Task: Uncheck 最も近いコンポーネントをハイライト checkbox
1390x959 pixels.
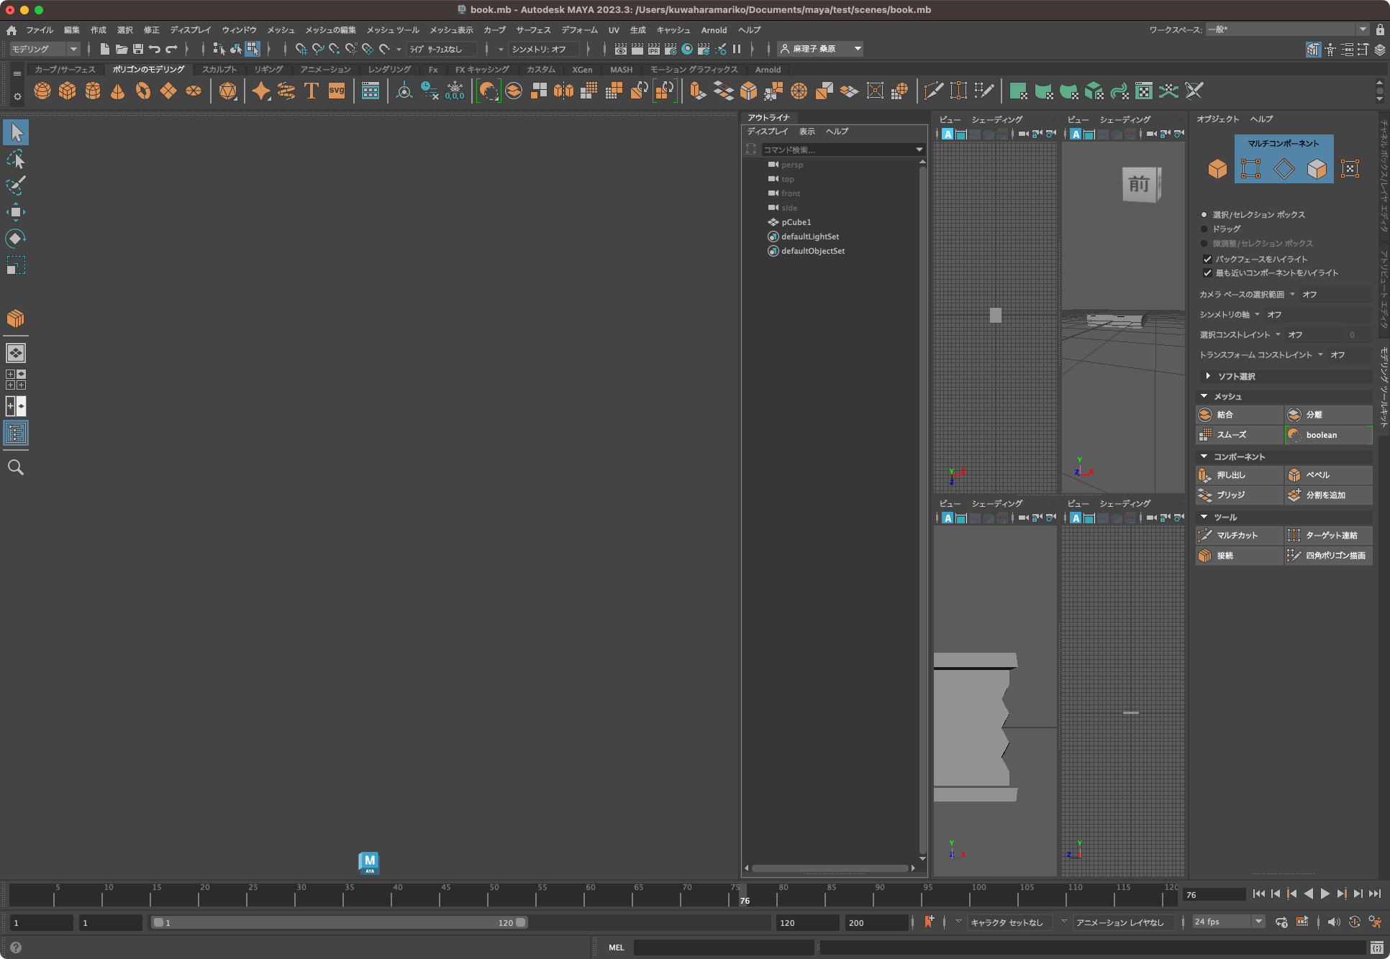Action: [x=1207, y=273]
